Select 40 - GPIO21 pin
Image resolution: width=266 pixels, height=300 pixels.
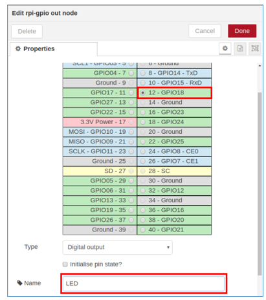[x=174, y=230]
